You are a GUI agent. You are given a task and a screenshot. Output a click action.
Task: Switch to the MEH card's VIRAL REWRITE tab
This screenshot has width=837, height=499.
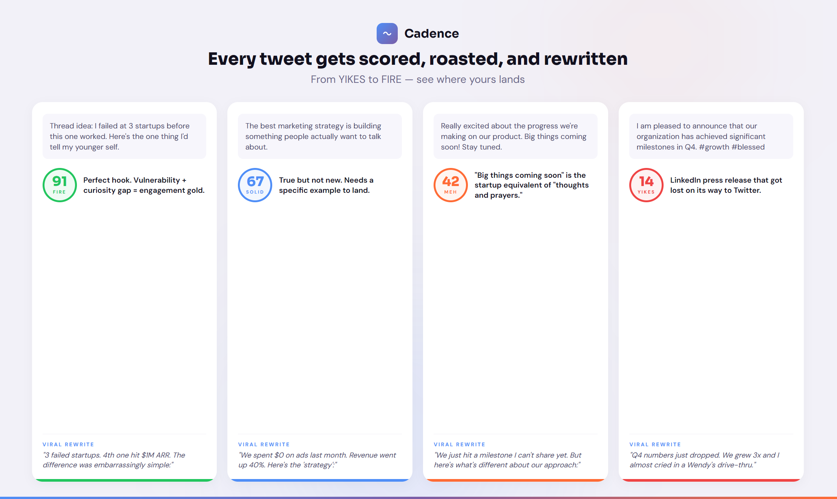(x=460, y=444)
